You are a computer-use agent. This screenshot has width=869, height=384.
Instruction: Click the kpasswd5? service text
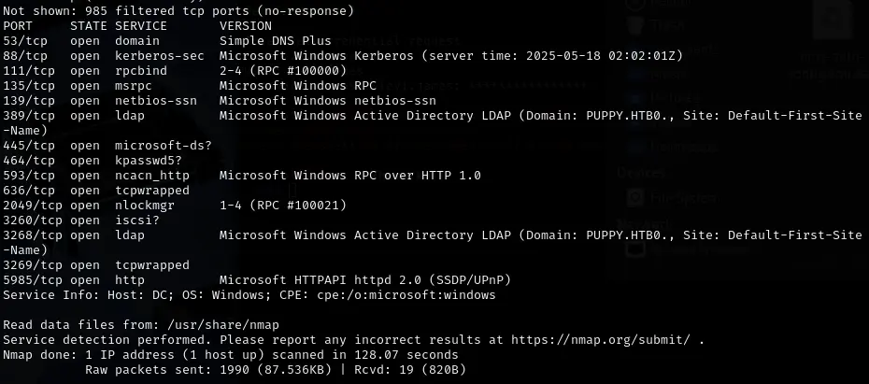coord(148,160)
